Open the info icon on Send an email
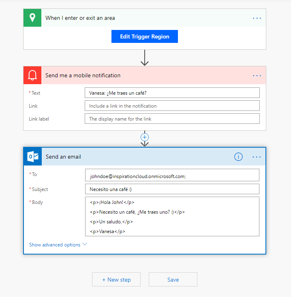The height and width of the screenshot is (297, 291). 238,157
